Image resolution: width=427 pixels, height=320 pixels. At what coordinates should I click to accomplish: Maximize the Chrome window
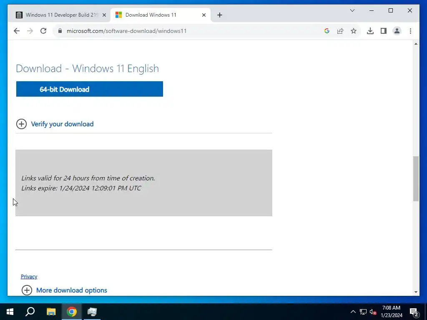pyautogui.click(x=390, y=10)
